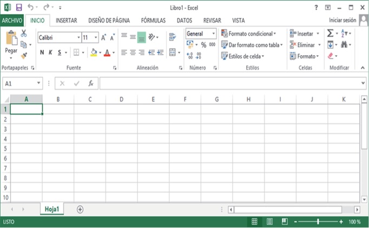This screenshot has height=228, width=369.
Task: Click the Eliminar cells button
Action: tap(305, 45)
